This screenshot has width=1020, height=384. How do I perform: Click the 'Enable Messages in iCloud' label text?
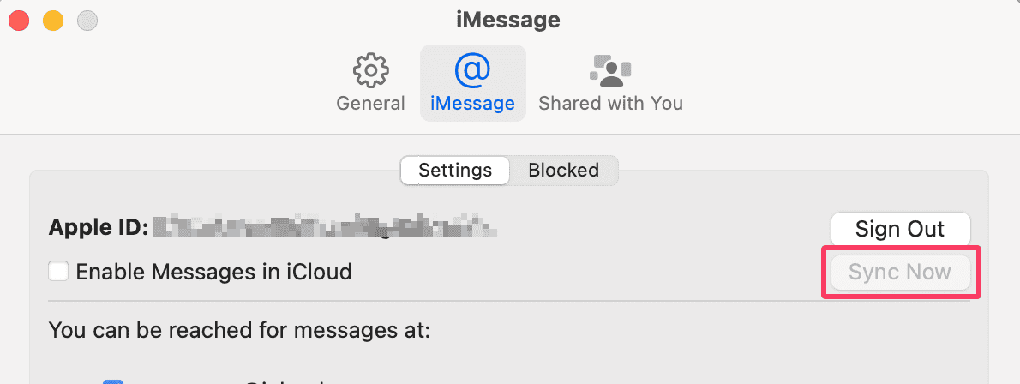pyautogui.click(x=214, y=272)
